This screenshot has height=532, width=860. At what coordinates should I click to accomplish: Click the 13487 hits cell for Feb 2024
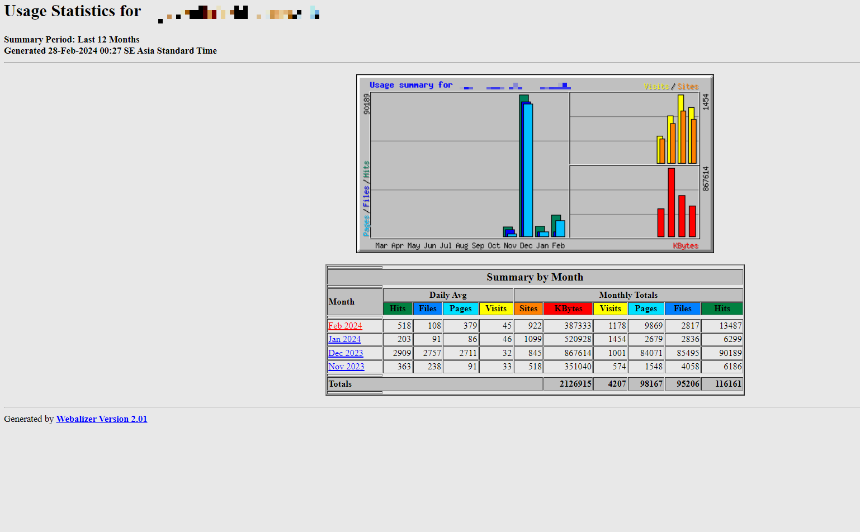(722, 326)
